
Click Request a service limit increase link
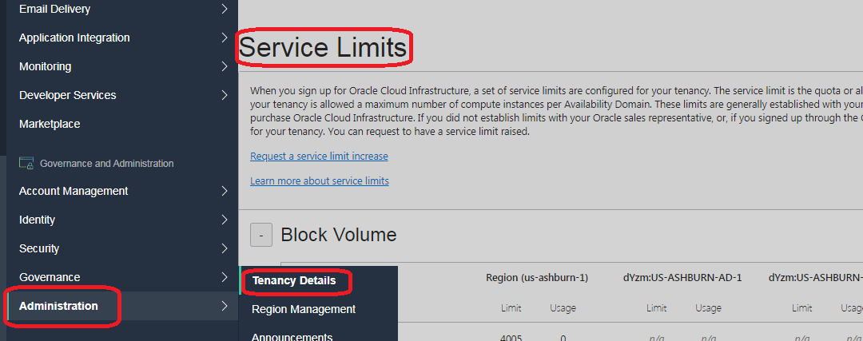tap(319, 157)
